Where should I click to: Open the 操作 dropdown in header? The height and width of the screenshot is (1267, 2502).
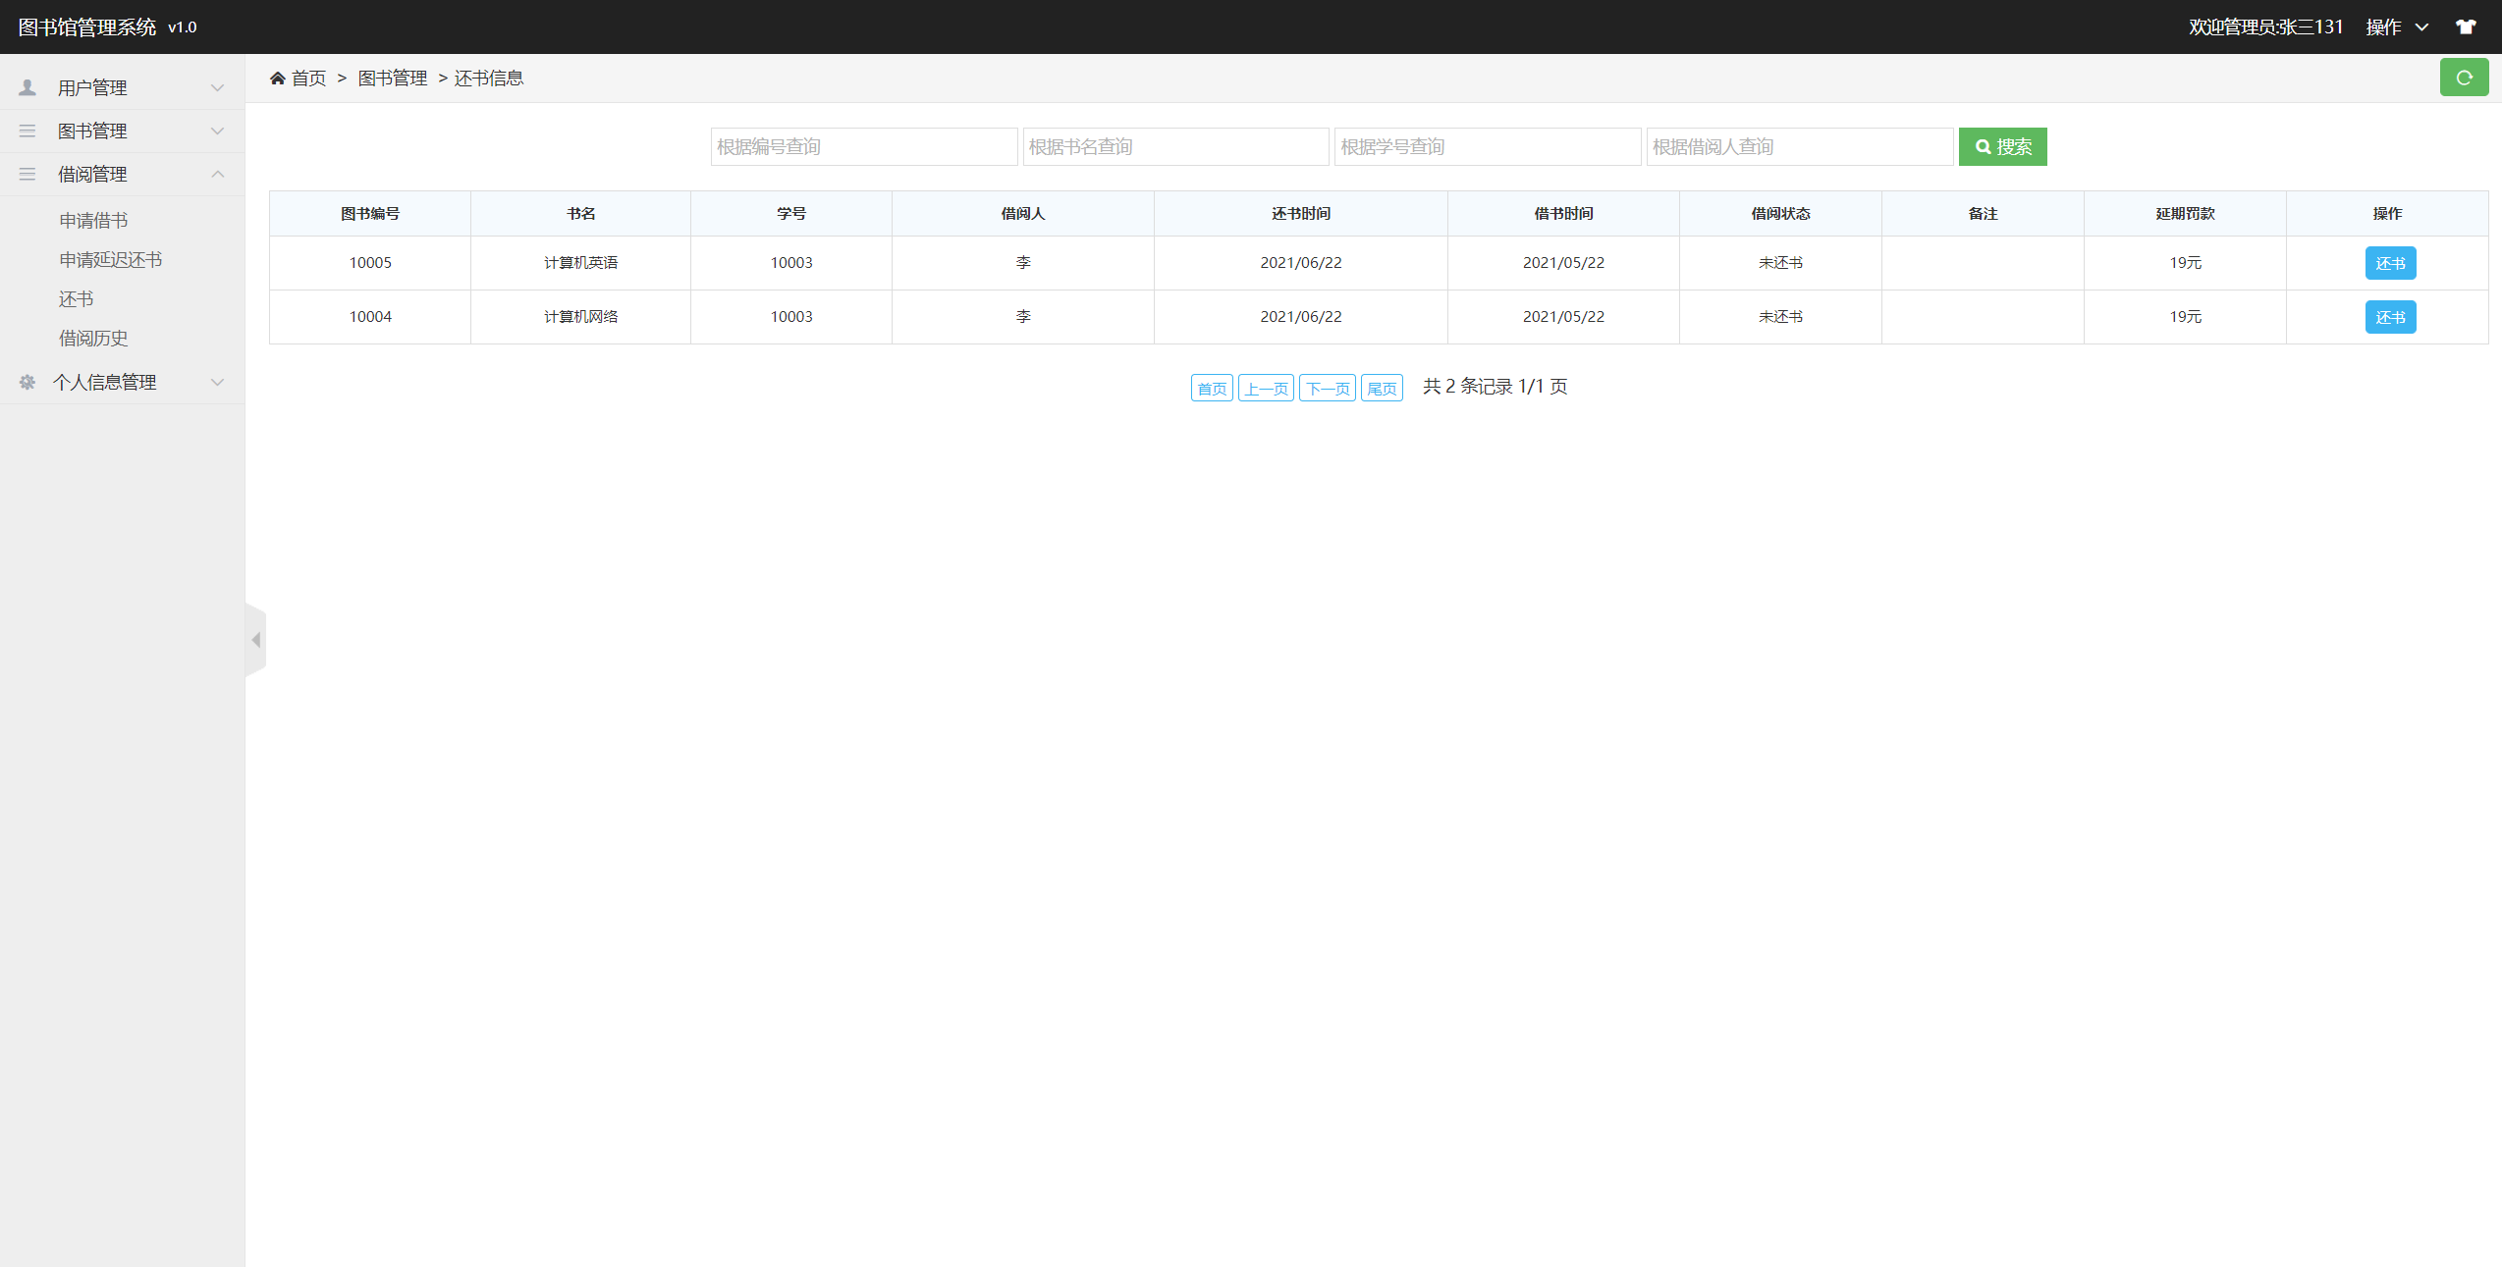click(2396, 26)
